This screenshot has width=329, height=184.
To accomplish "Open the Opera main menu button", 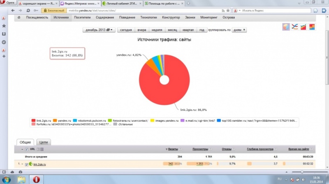I will tap(8, 3).
